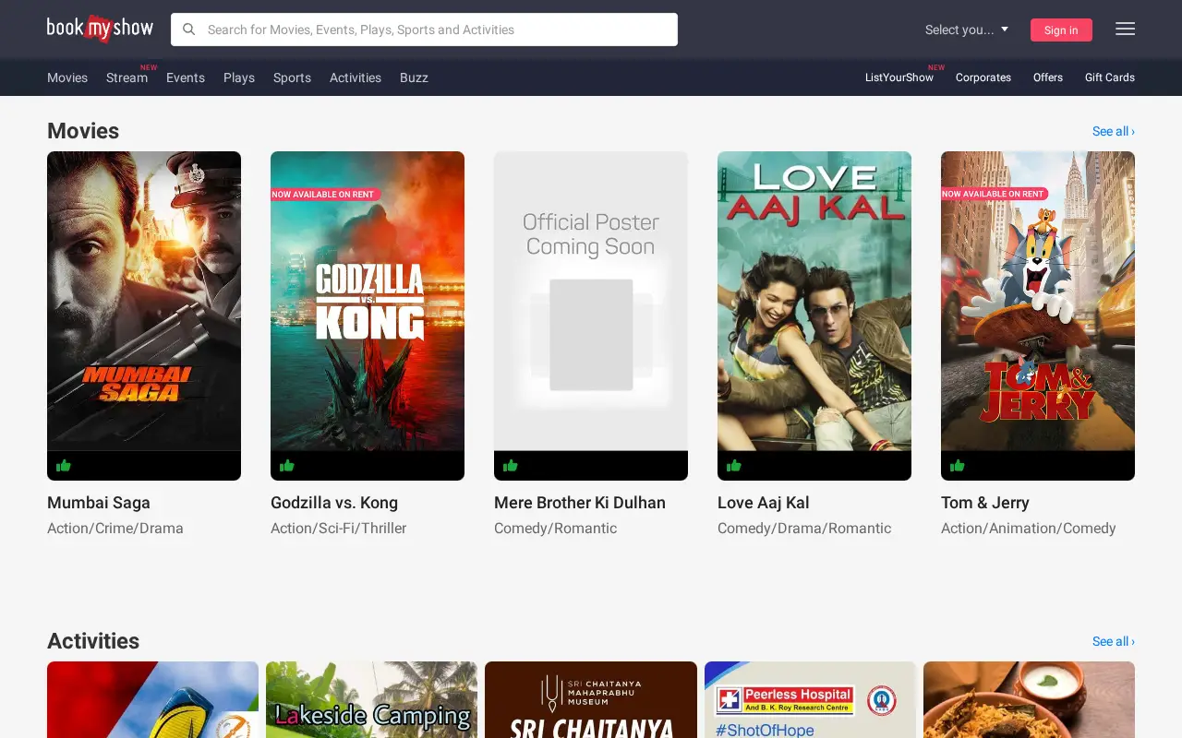Viewport: 1182px width, 738px height.
Task: Open the Tom & Jerry poster
Action: click(1038, 315)
